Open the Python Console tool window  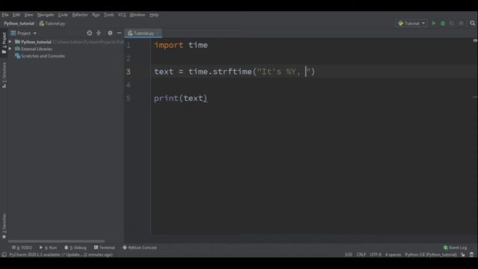(140, 247)
